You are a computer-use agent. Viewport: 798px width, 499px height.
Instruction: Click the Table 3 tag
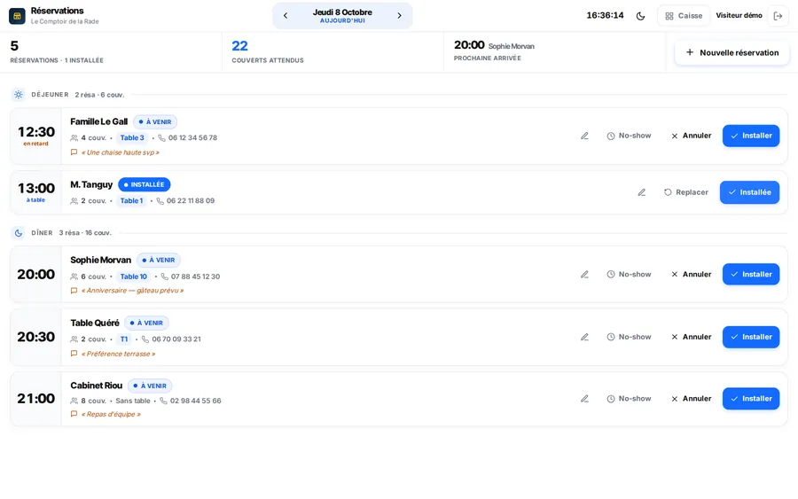[x=132, y=138]
